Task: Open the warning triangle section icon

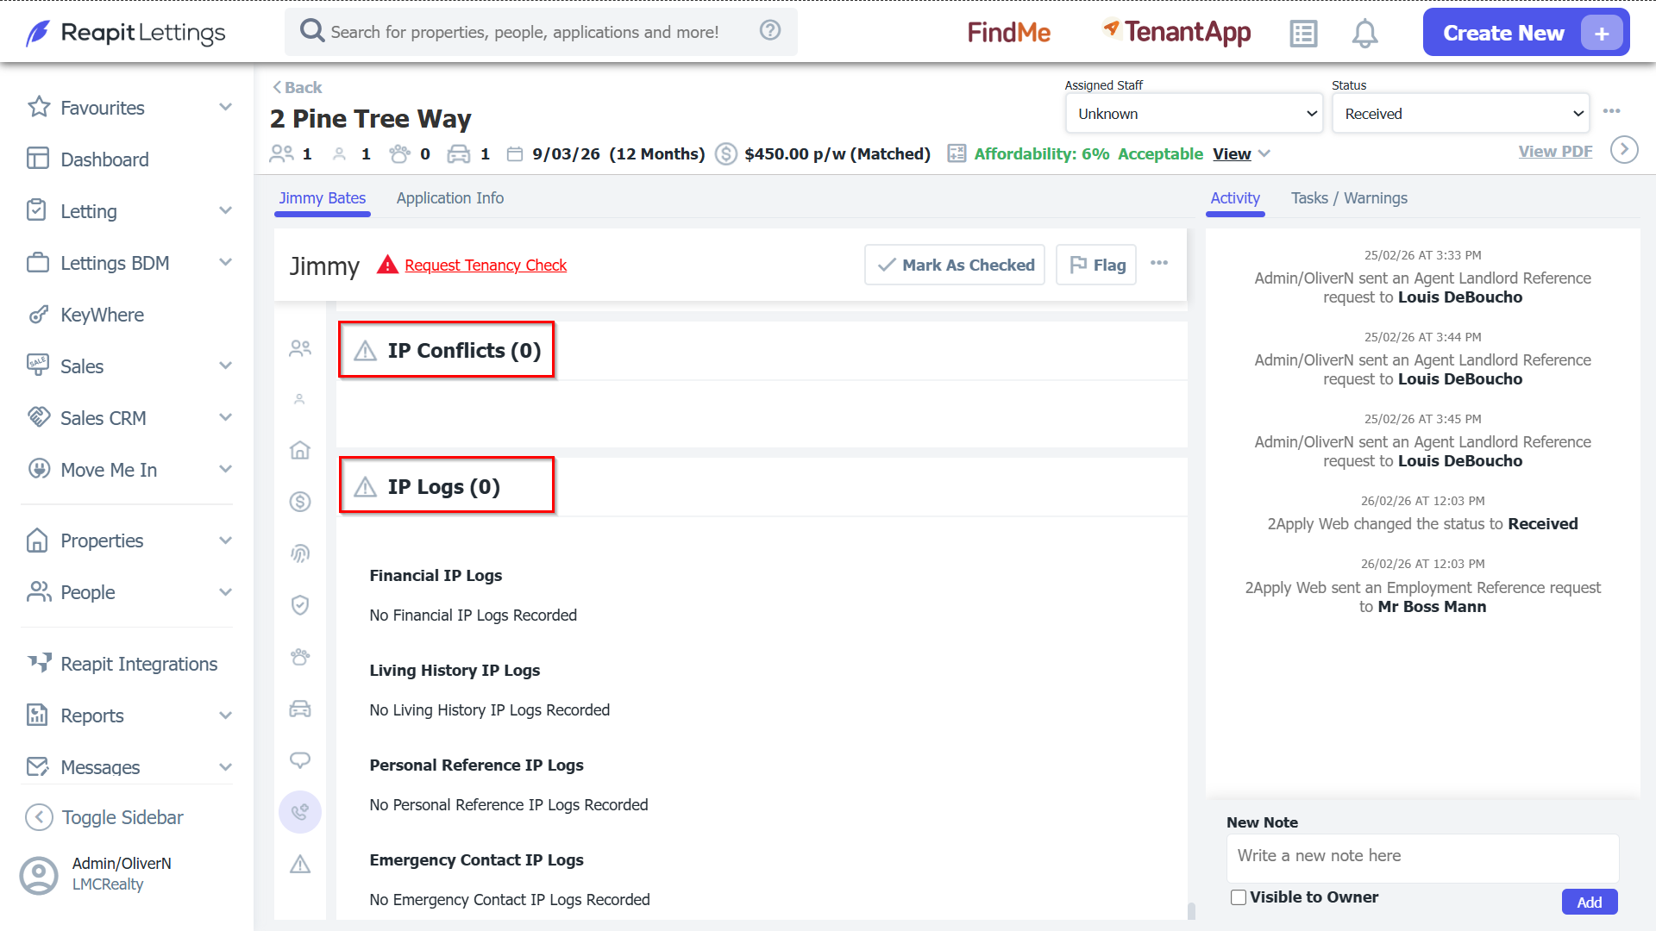Action: (x=300, y=864)
